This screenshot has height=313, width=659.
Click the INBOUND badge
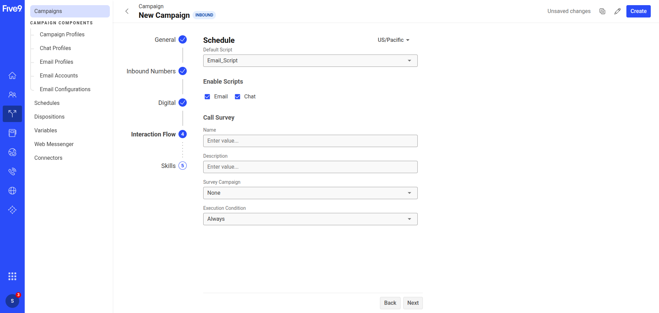pos(204,15)
